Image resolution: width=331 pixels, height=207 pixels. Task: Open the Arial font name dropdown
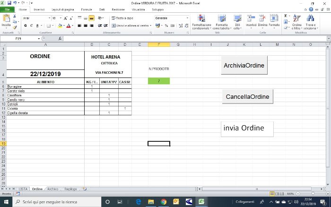tap(49, 18)
